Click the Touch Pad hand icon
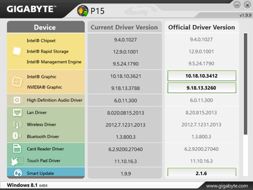Viewport: 253px width, 190px height. (17, 161)
